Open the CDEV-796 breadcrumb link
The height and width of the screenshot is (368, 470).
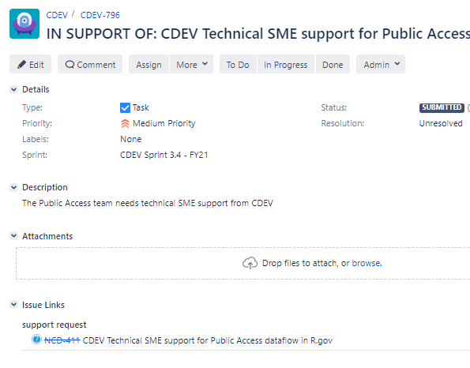click(100, 15)
